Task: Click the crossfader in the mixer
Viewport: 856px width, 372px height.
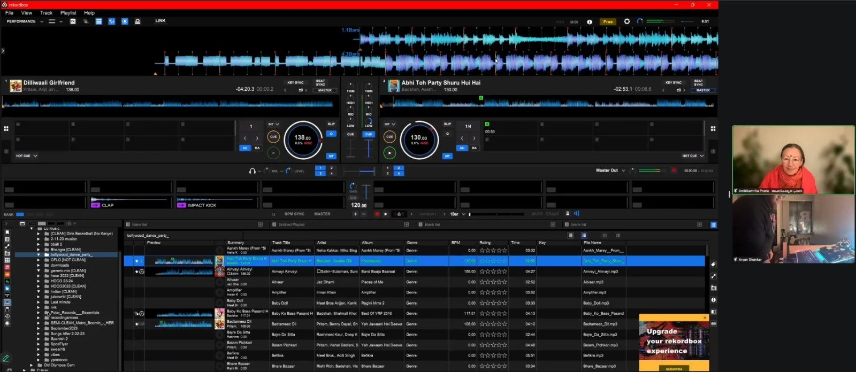Action: coord(360,172)
